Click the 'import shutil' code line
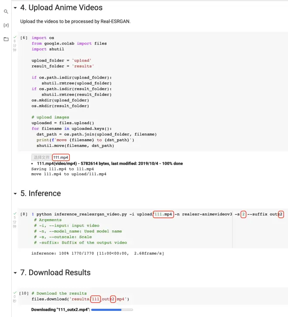This screenshot has width=288, height=317. point(48,49)
